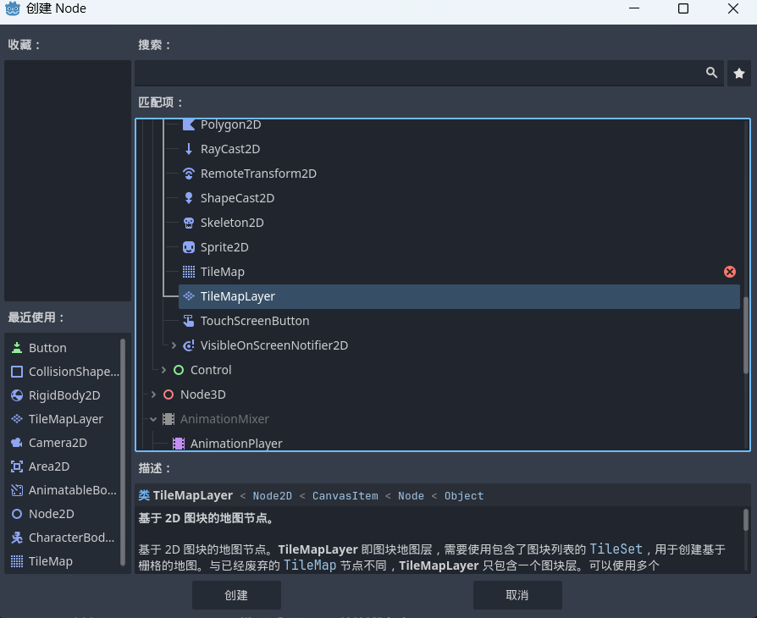Click the red deprecated warning icon on TileMap
This screenshot has width=757, height=618.
[729, 272]
